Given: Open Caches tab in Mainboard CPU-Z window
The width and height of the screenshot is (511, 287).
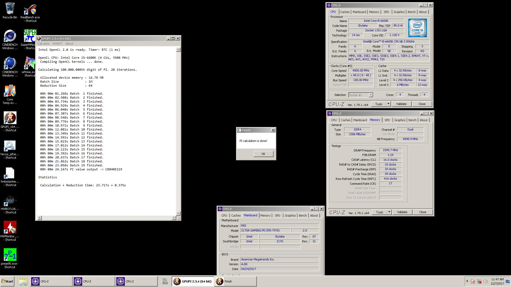Looking at the screenshot, I should [x=236, y=216].
